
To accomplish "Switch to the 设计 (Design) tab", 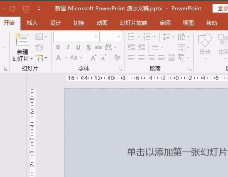I will click(x=55, y=23).
